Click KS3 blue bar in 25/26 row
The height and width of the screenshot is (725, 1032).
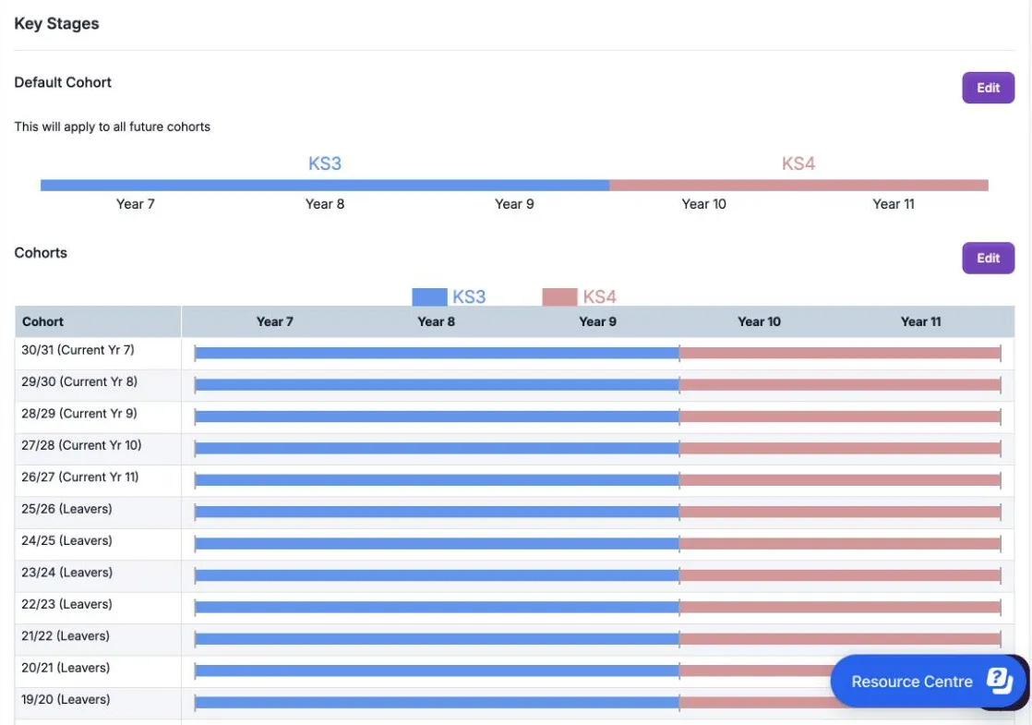coord(437,513)
